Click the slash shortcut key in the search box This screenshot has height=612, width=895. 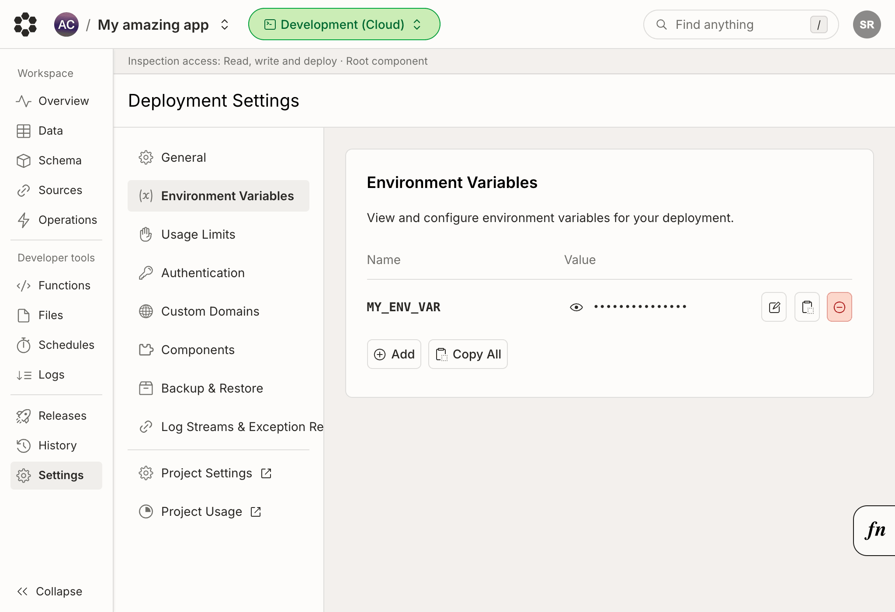click(819, 24)
